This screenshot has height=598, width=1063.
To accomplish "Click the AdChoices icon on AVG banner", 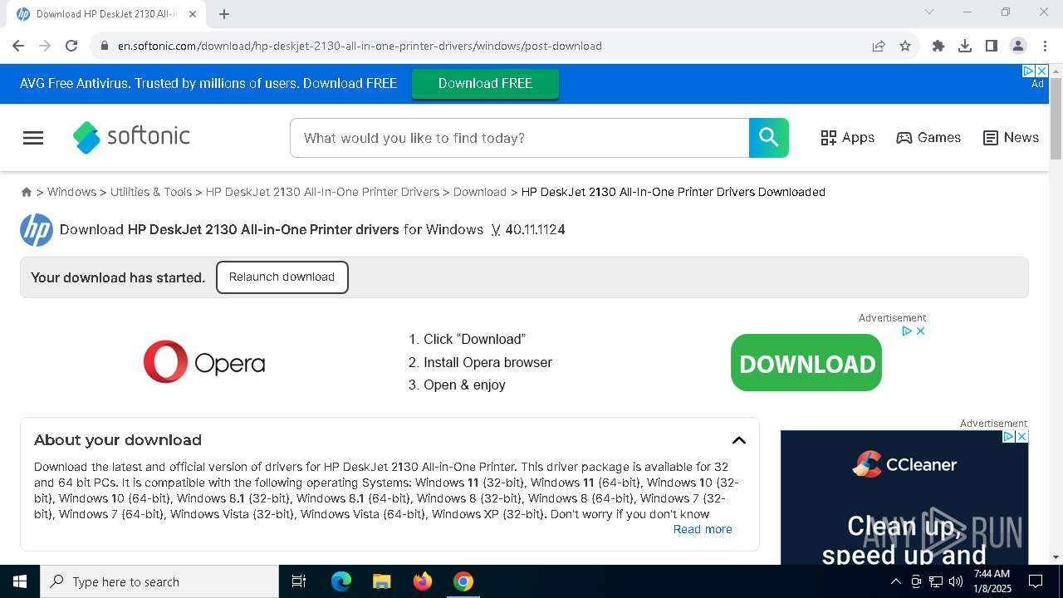I will [1028, 71].
